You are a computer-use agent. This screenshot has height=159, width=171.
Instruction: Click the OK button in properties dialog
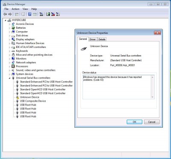click(x=134, y=122)
